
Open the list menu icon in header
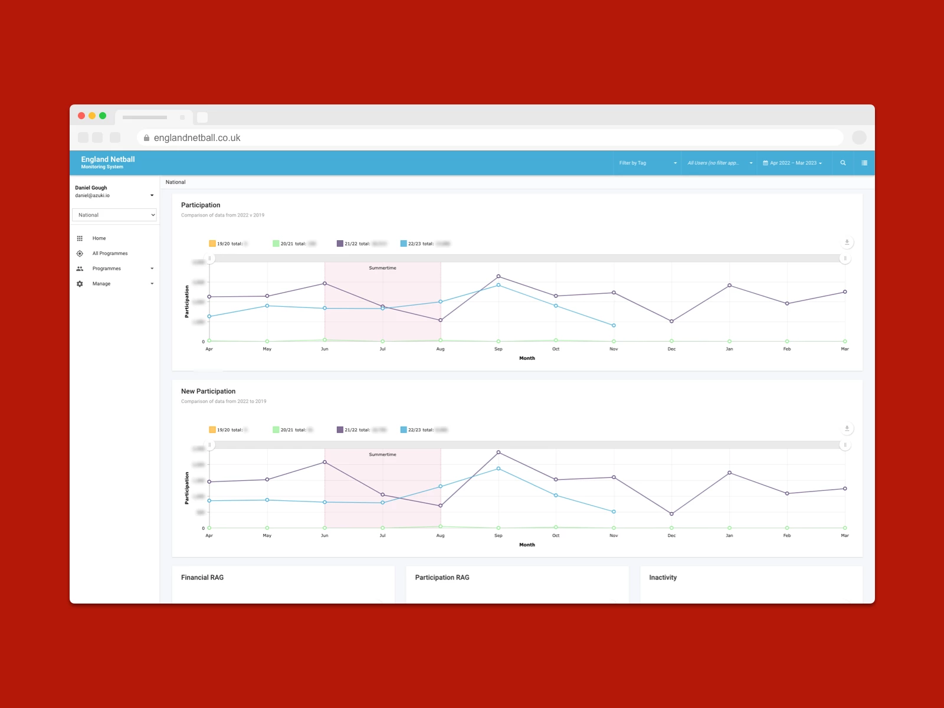click(864, 163)
